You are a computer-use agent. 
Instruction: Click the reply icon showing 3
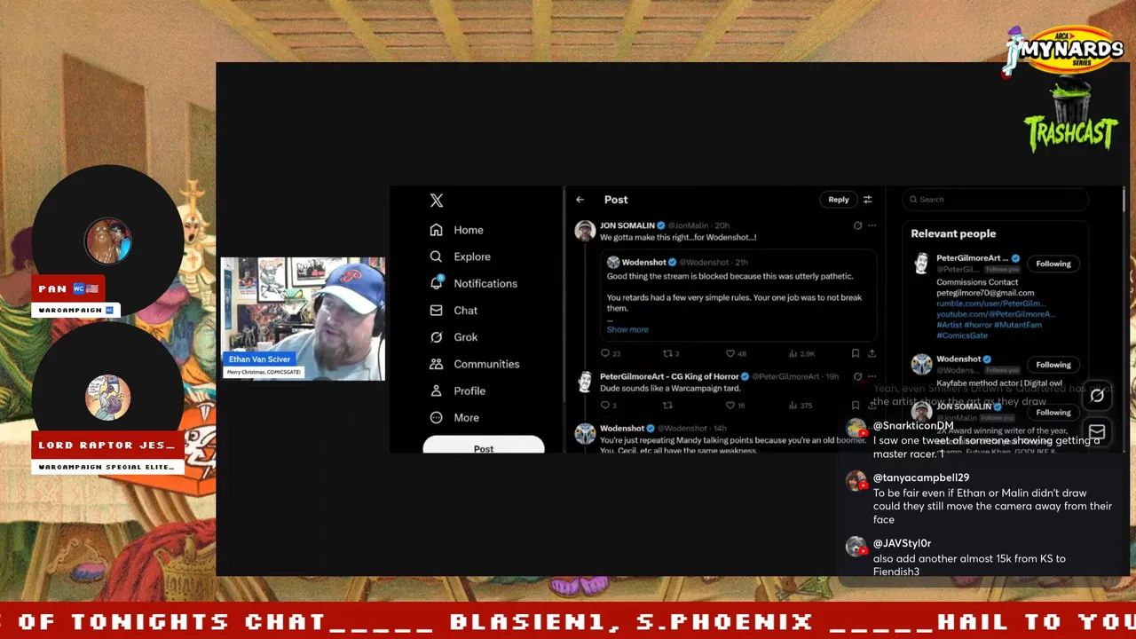pos(608,406)
